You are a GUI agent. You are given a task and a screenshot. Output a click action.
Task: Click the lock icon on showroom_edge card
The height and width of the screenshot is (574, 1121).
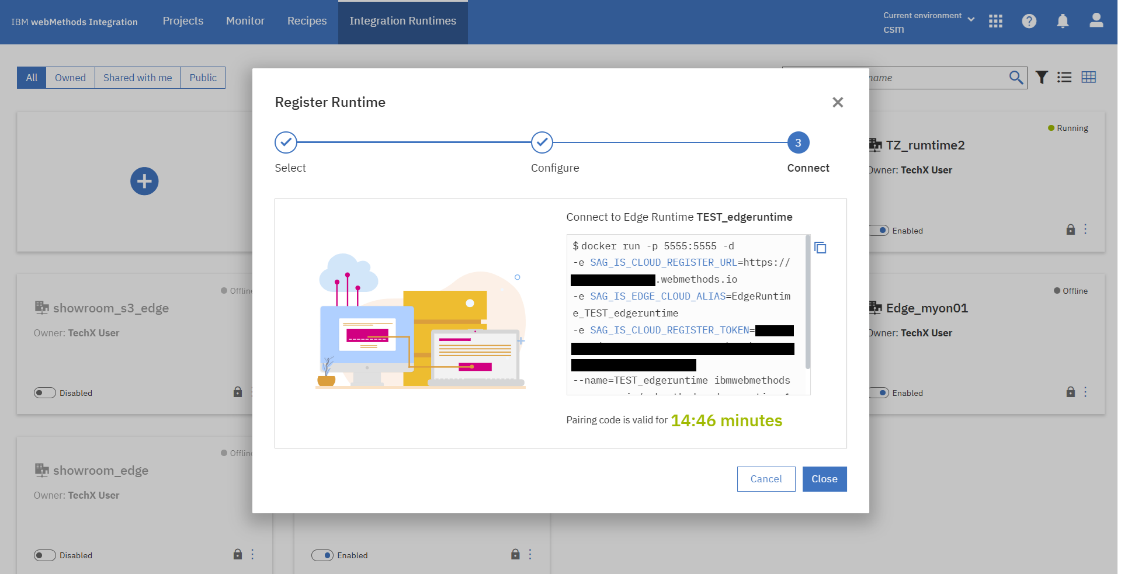tap(238, 554)
